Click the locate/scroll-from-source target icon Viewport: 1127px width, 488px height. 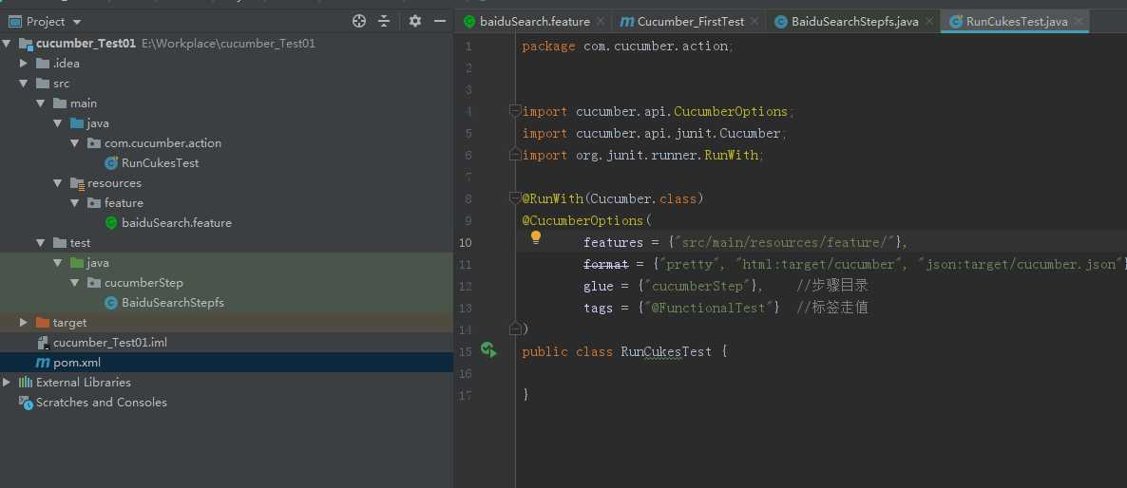point(359,21)
